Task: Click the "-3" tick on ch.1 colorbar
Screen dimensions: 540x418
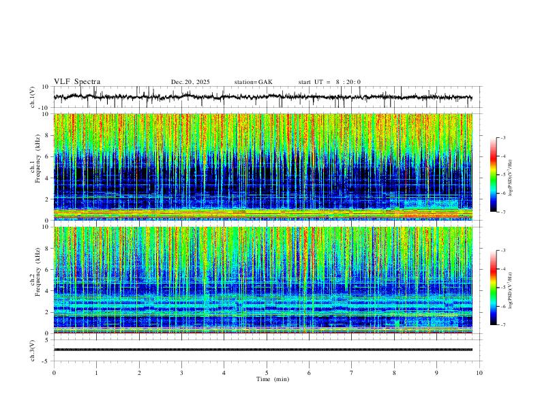Action: point(502,137)
